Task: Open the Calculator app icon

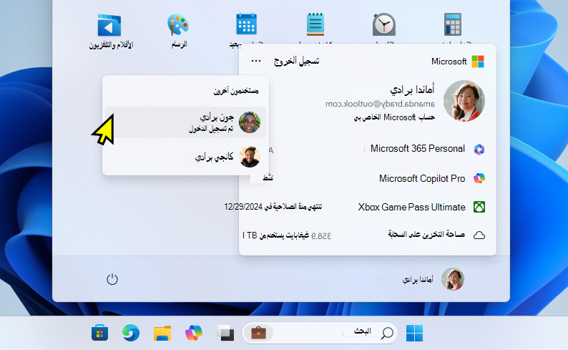Action: pyautogui.click(x=453, y=24)
